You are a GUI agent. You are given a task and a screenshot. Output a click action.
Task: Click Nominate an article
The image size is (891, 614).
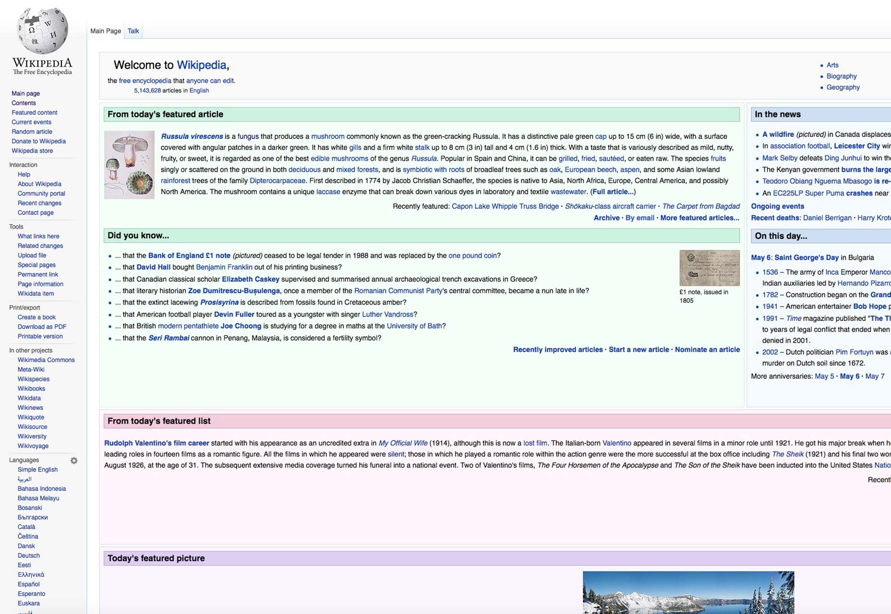point(707,350)
